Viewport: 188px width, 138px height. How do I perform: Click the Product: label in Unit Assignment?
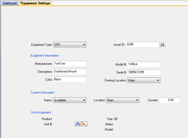(47, 119)
